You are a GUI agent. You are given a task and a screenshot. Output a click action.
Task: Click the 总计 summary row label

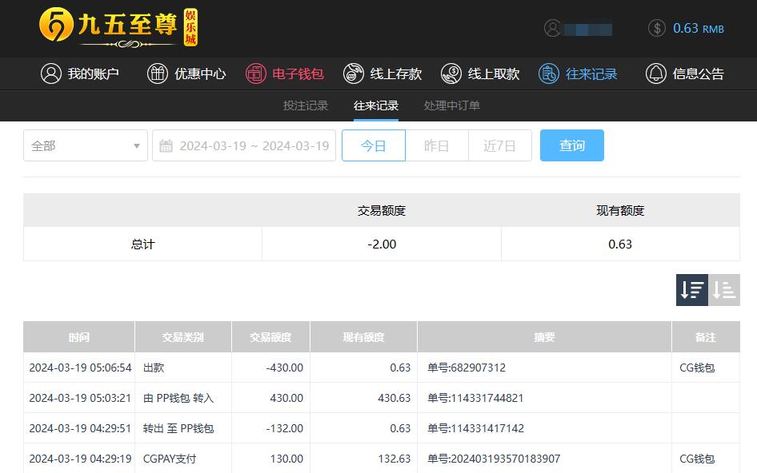(x=143, y=244)
